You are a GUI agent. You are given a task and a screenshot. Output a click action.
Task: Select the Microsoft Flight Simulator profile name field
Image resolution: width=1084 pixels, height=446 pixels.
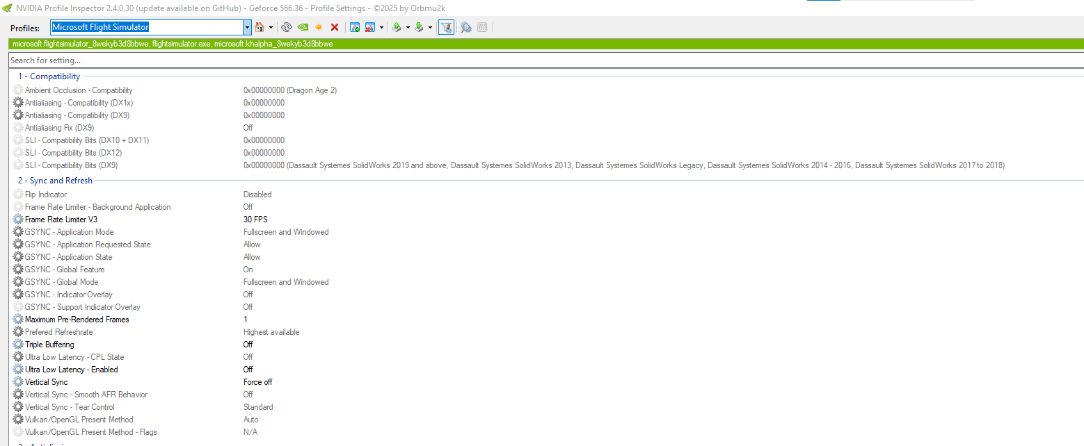146,27
